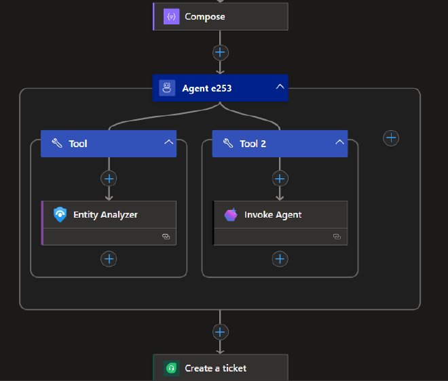
Task: Select the Compose action card title
Action: click(x=205, y=16)
